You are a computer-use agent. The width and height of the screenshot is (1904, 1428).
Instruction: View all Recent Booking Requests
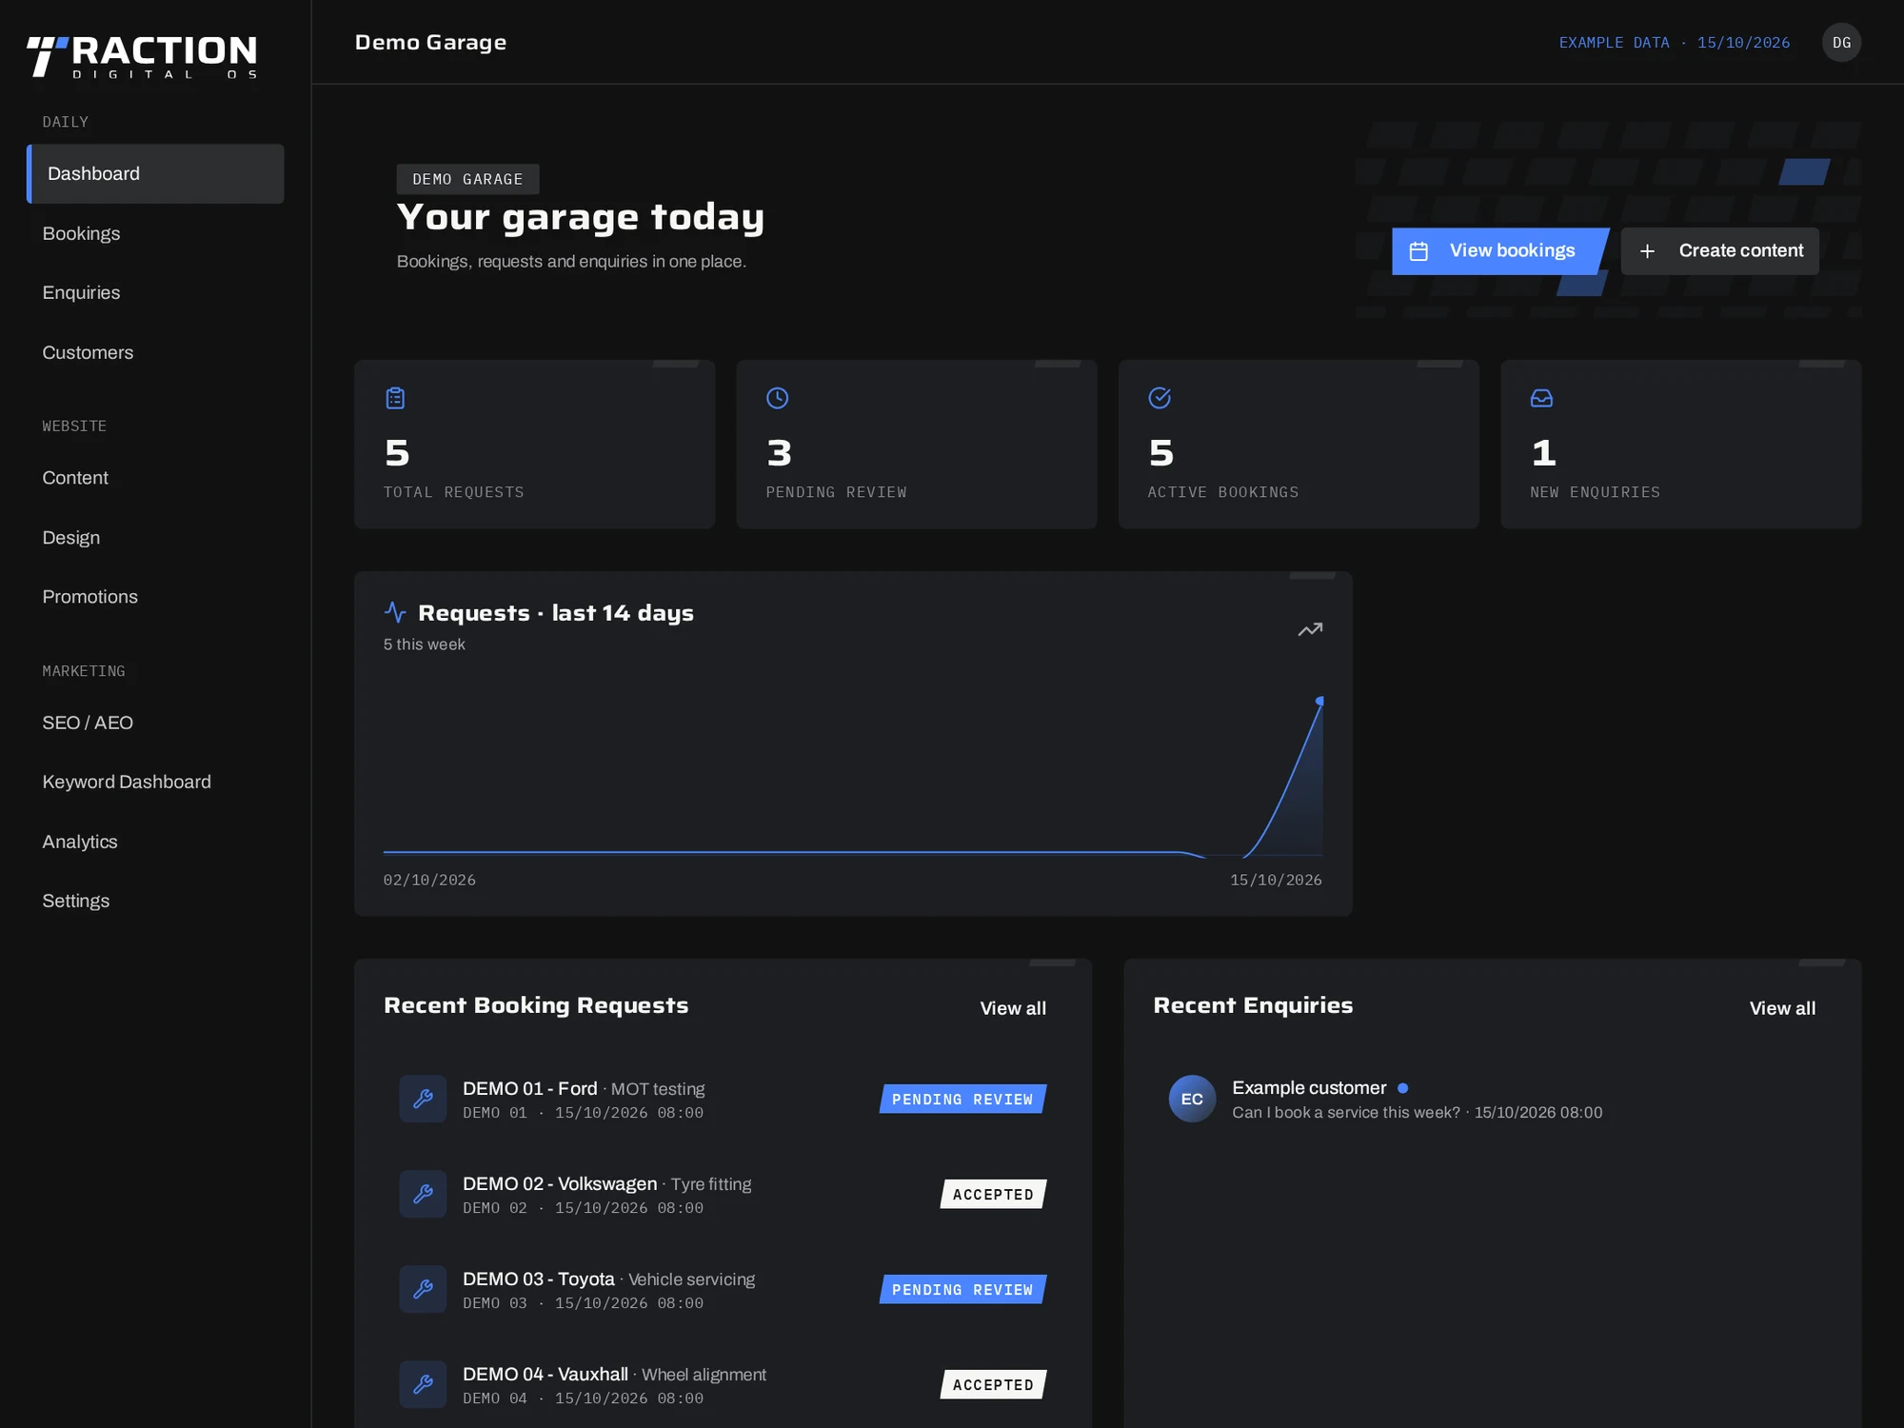pyautogui.click(x=1013, y=1008)
